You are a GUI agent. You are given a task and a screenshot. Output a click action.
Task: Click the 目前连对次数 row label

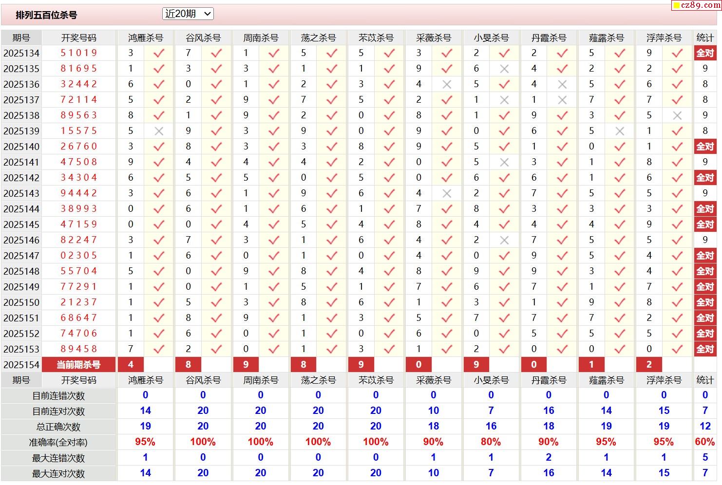coord(58,411)
